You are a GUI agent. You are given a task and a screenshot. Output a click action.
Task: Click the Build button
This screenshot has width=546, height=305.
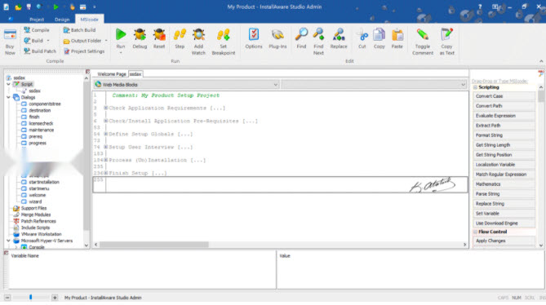pos(33,41)
